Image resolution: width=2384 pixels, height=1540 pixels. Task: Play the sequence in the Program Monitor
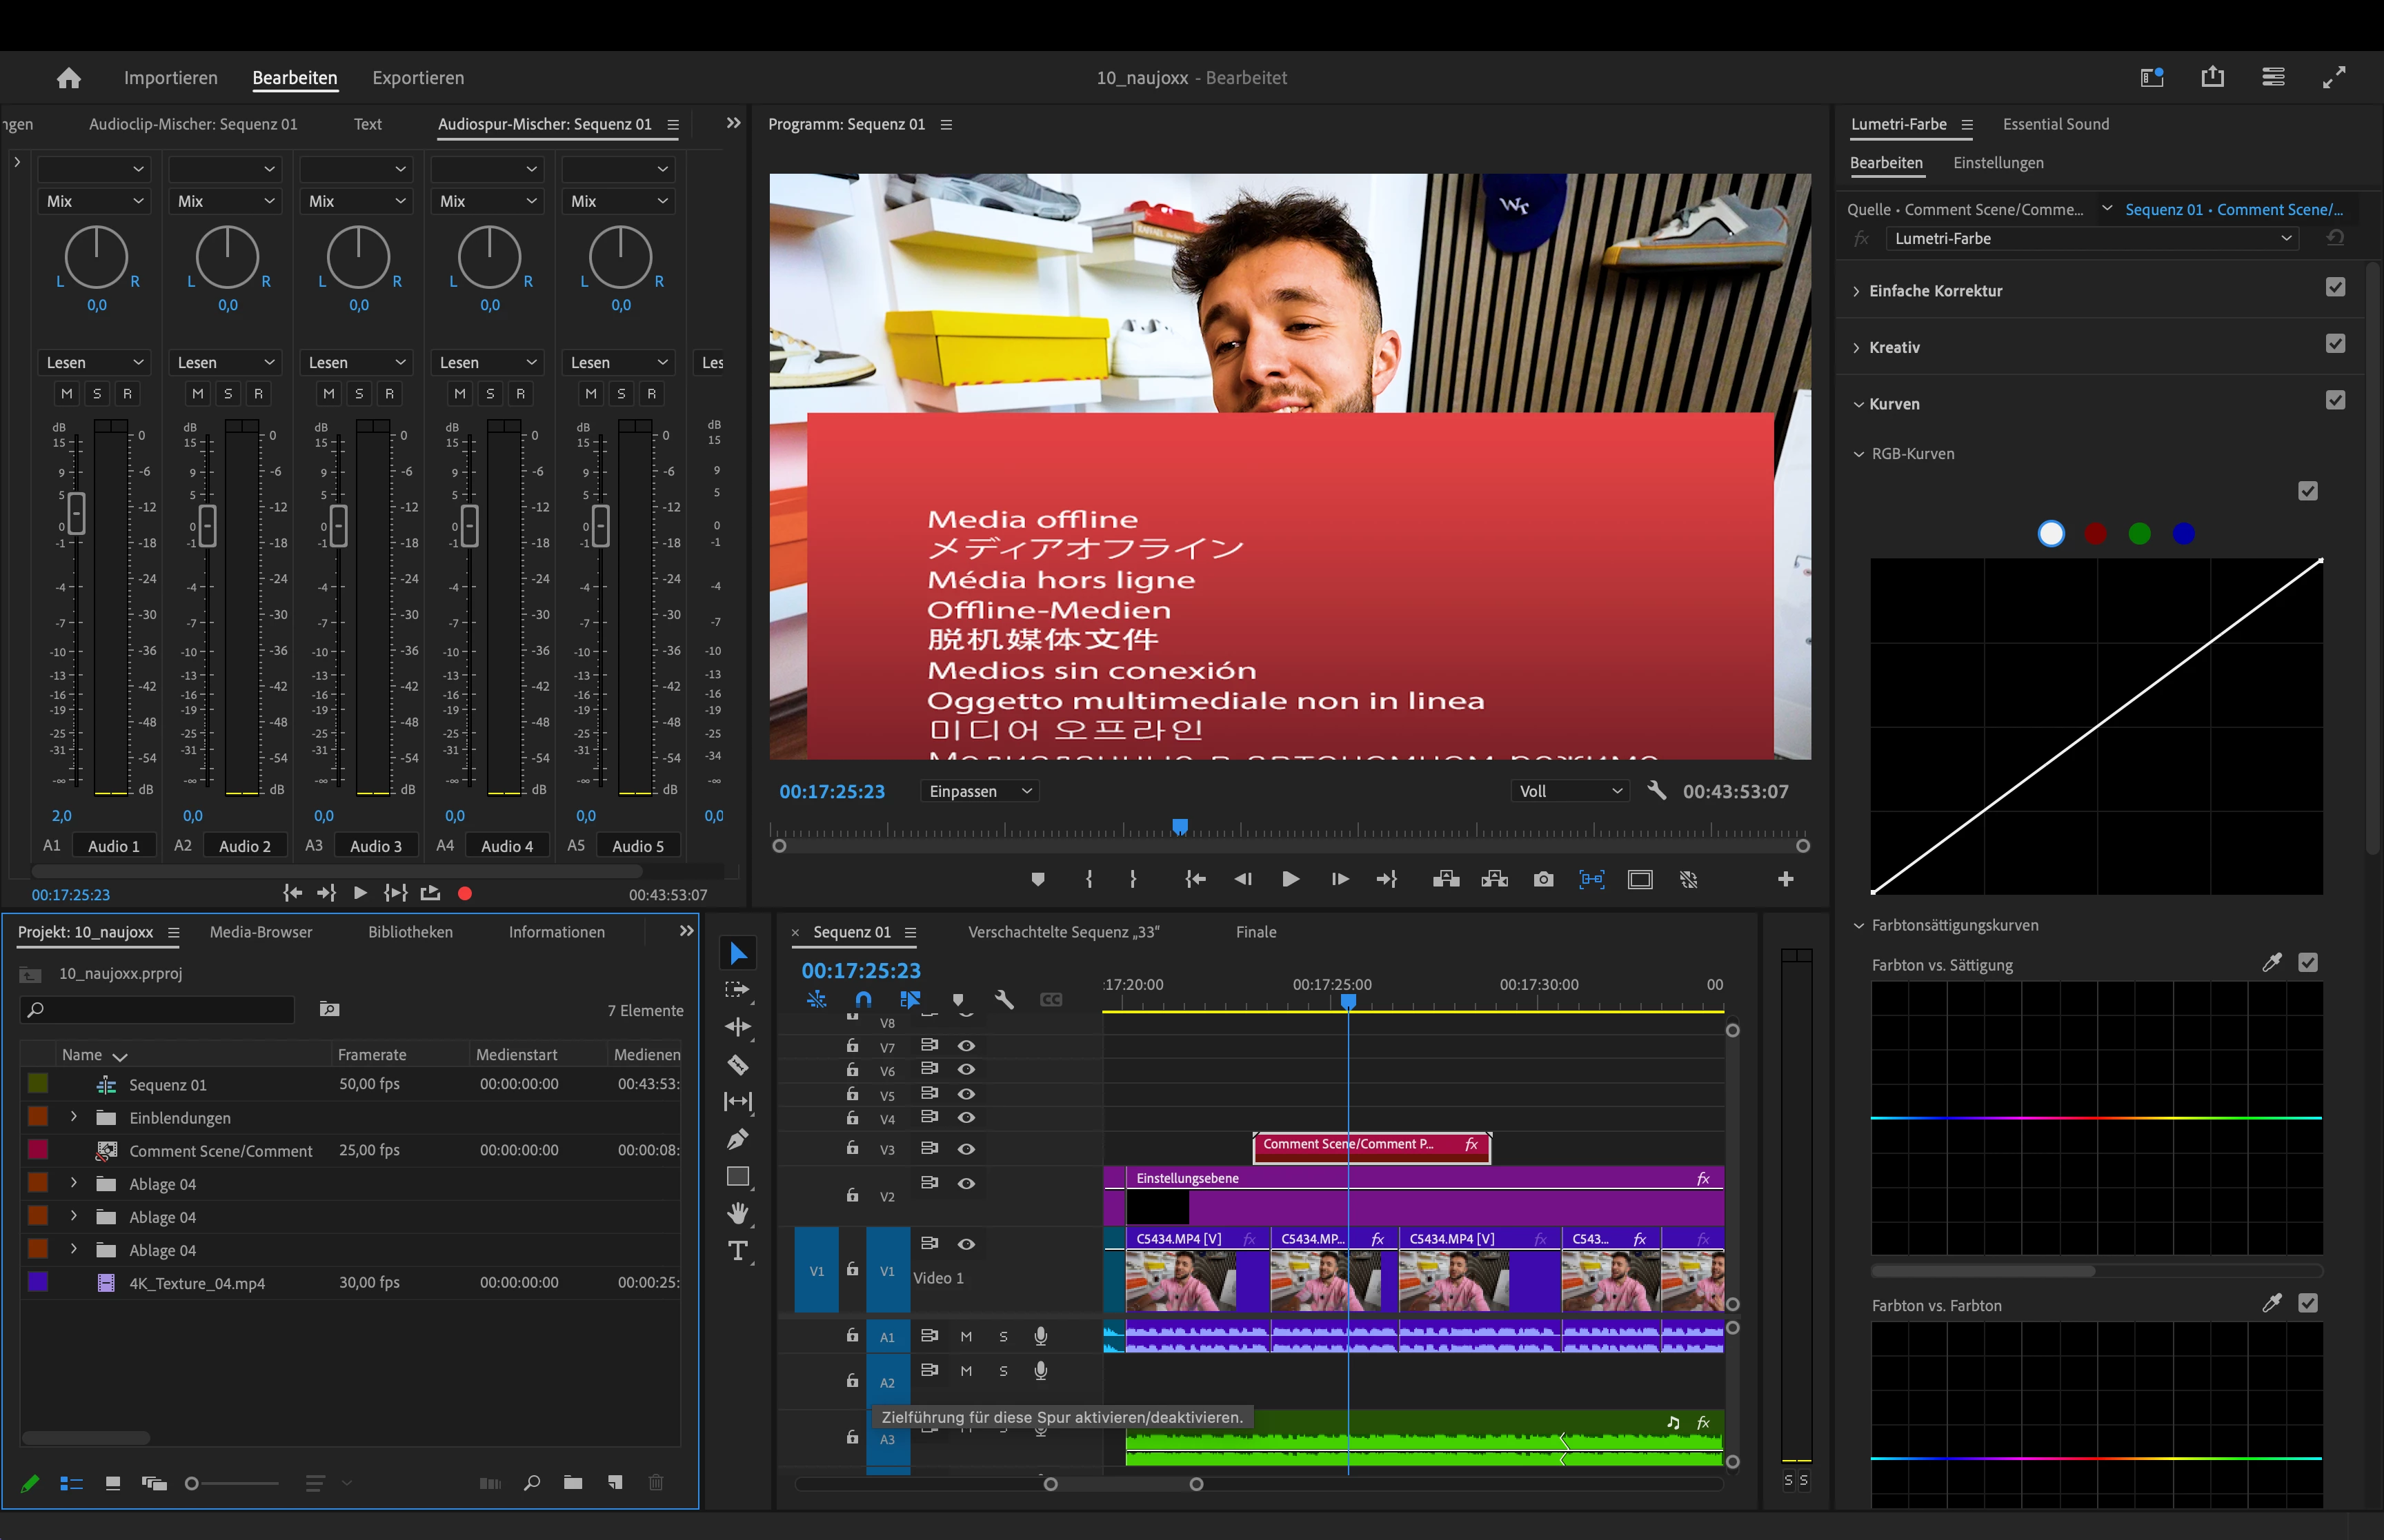tap(1291, 879)
